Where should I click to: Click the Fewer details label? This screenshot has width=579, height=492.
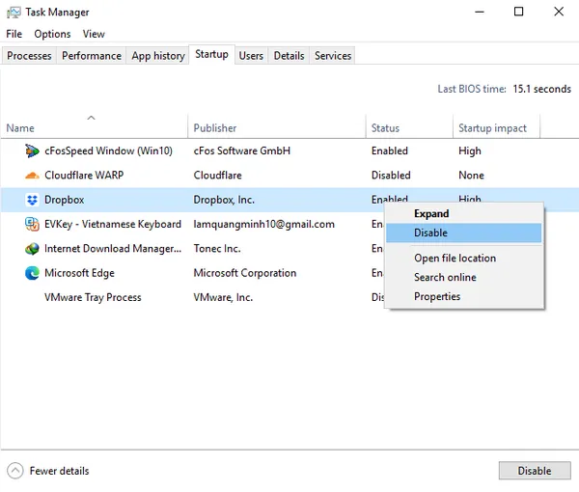[59, 471]
